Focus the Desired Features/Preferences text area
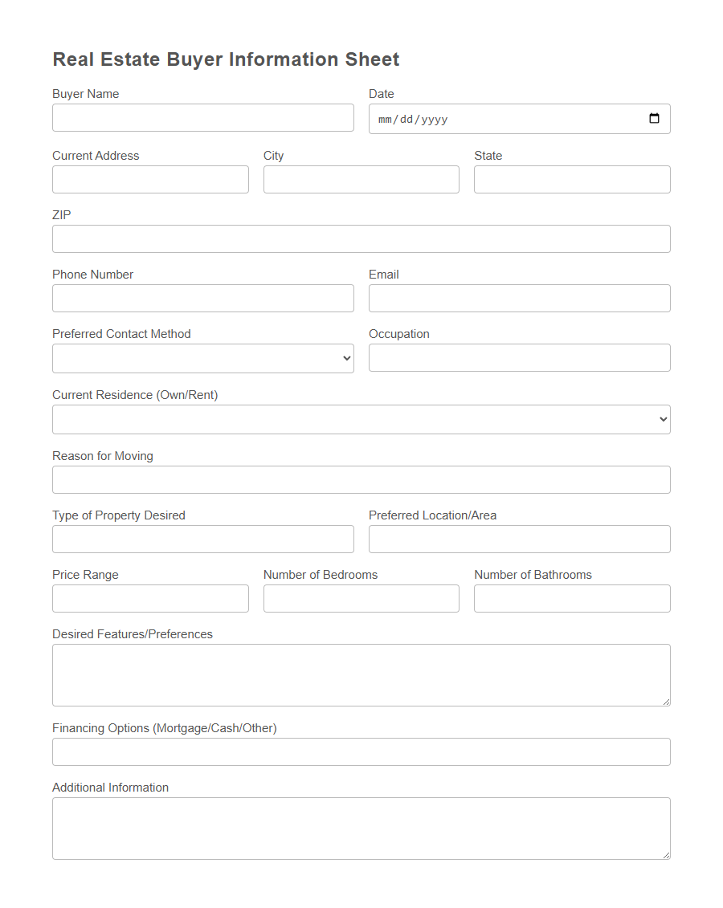This screenshot has height=908, width=723. coord(361,674)
